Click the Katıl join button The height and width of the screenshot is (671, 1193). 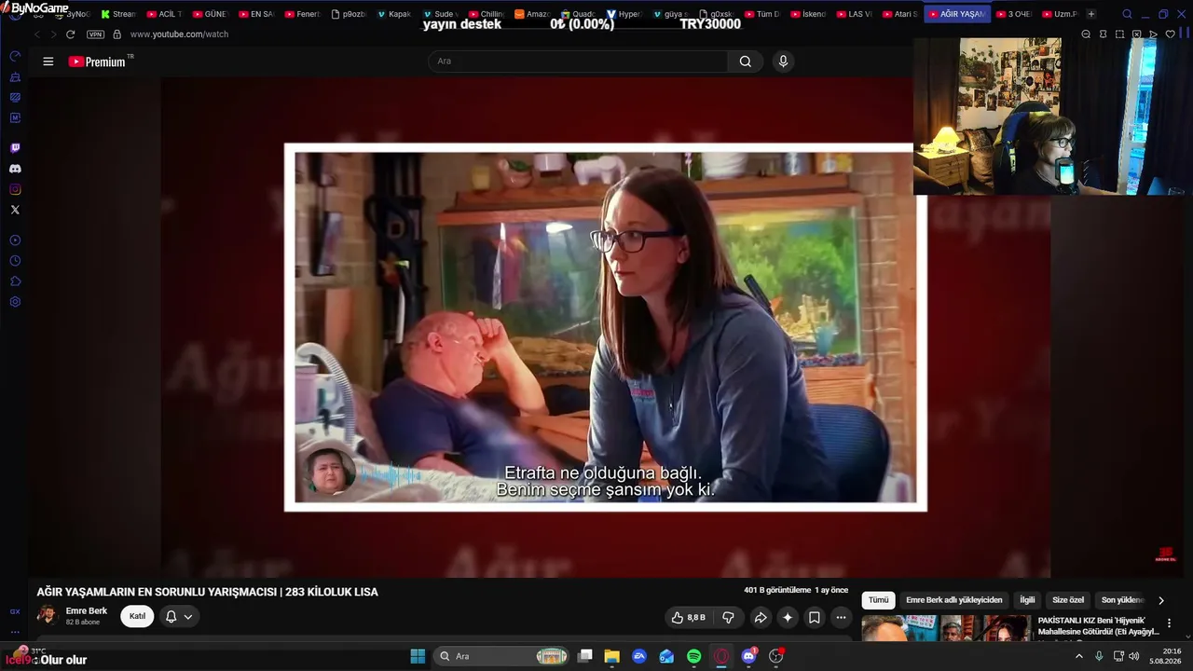coord(137,617)
